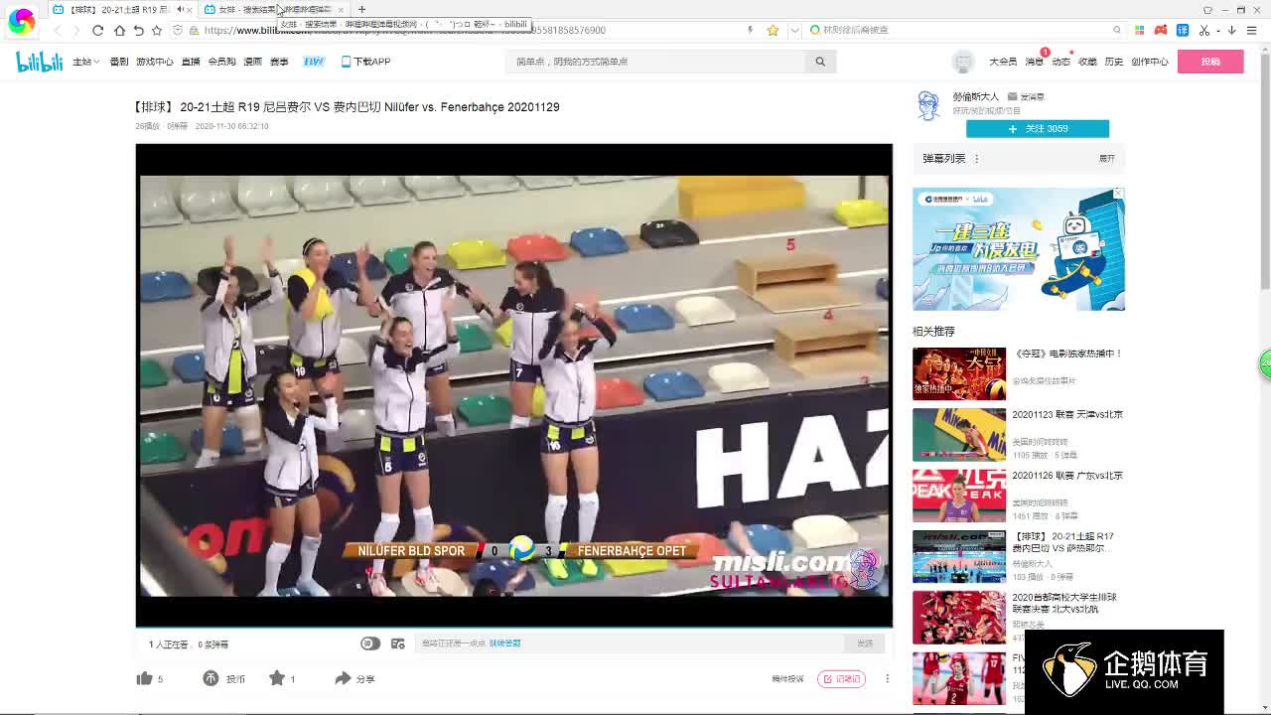The width and height of the screenshot is (1271, 715).
Task: Click the browser translate extension icon
Action: pyautogui.click(x=1182, y=30)
